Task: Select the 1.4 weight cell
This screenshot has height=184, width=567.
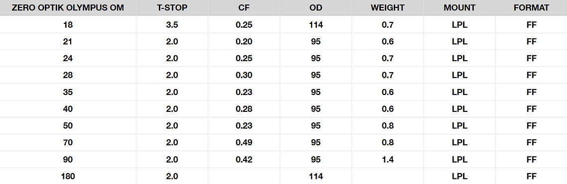Action: 388,160
